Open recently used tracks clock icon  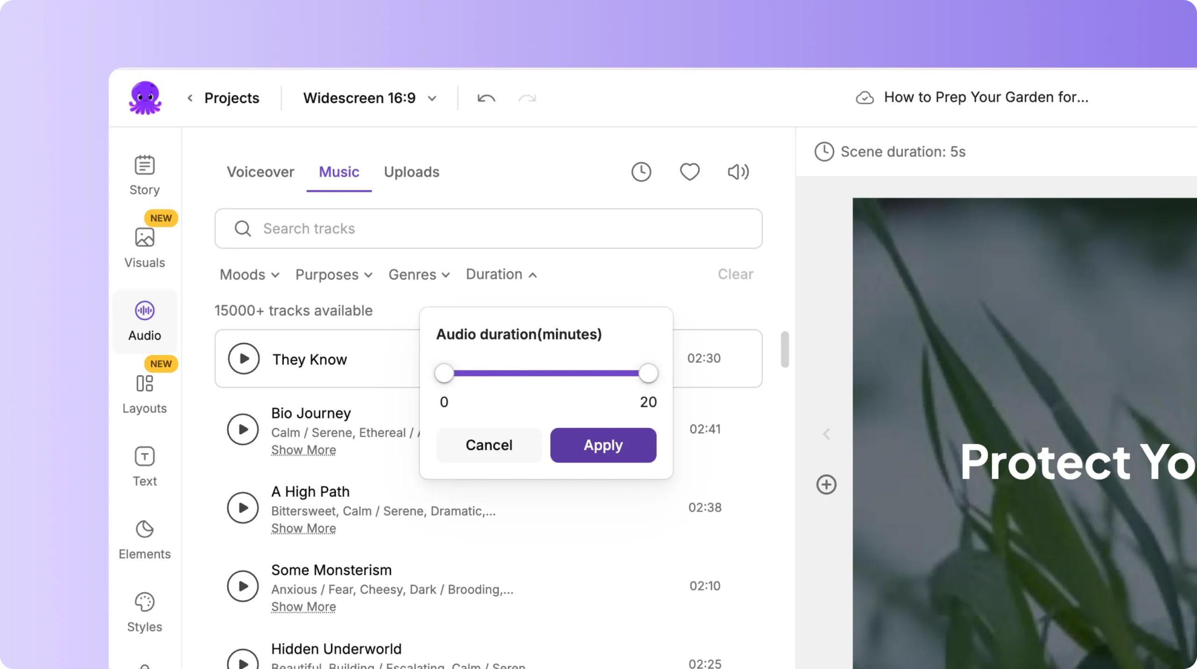point(641,172)
